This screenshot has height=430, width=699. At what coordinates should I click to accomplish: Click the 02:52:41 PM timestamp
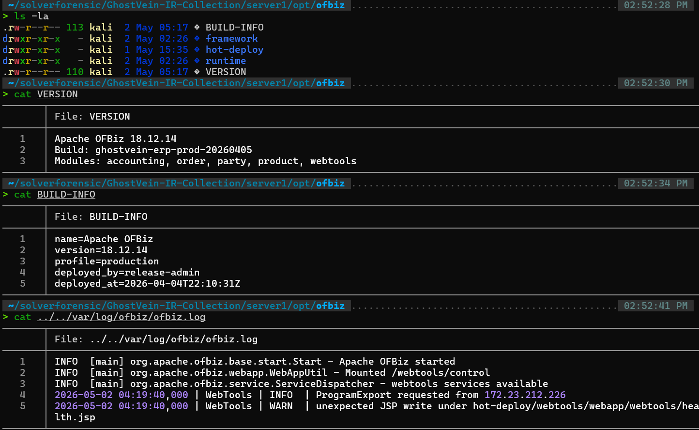656,306
